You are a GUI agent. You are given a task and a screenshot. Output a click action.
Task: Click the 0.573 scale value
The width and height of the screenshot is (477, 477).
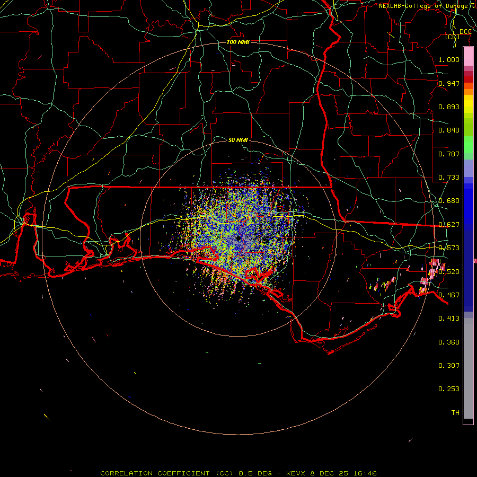449,248
